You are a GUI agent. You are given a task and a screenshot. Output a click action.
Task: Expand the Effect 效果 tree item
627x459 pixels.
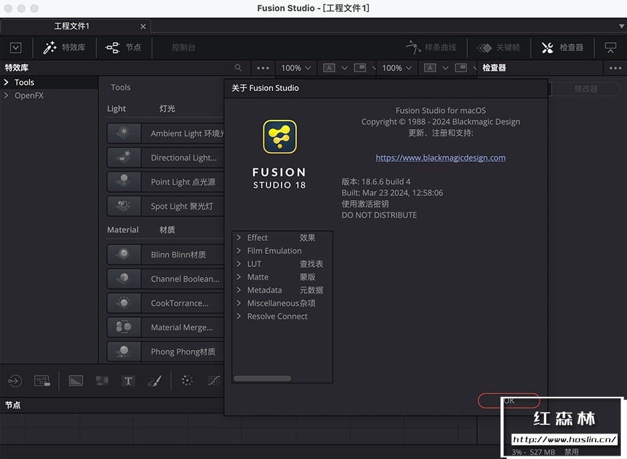coord(239,238)
